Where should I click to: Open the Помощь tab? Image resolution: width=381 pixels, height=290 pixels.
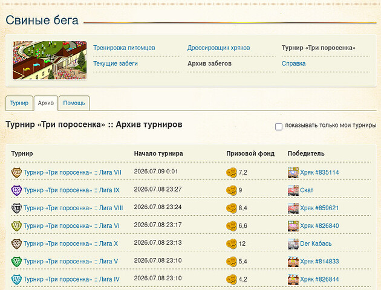pyautogui.click(x=74, y=103)
